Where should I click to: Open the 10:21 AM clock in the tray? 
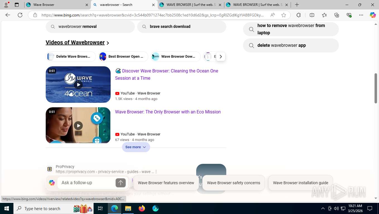(355, 208)
